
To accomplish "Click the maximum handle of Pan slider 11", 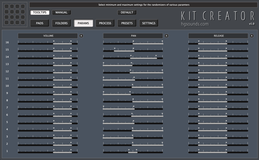I will 134,78.
